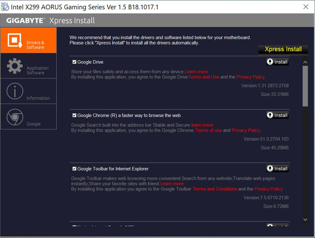Uncheck the Google Toolbar for Internet Explorer checkbox
Screen dimensions: 315x238
(74, 169)
